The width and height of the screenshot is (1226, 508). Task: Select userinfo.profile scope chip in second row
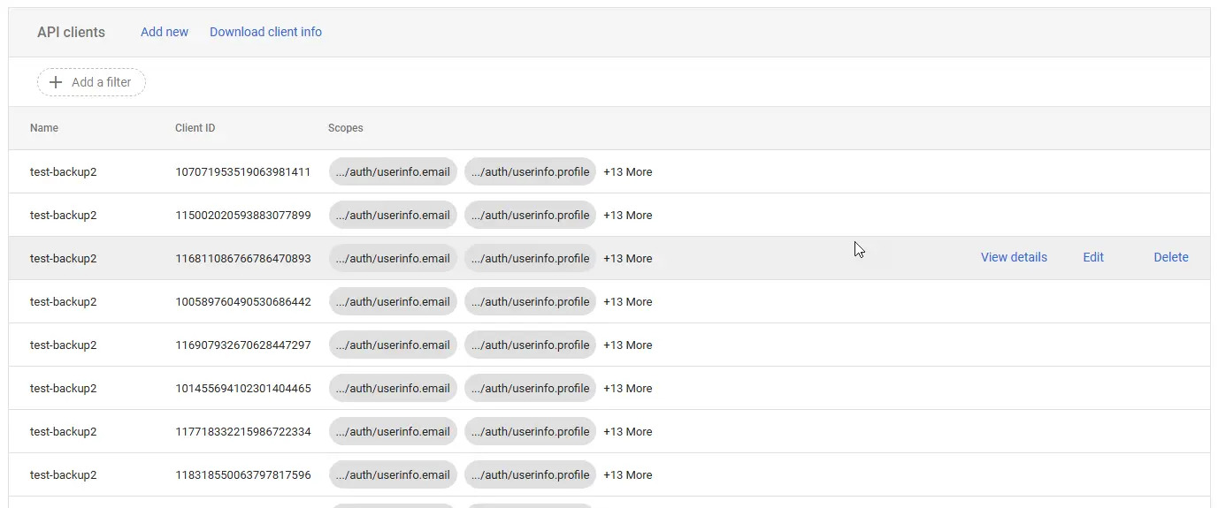tap(530, 216)
